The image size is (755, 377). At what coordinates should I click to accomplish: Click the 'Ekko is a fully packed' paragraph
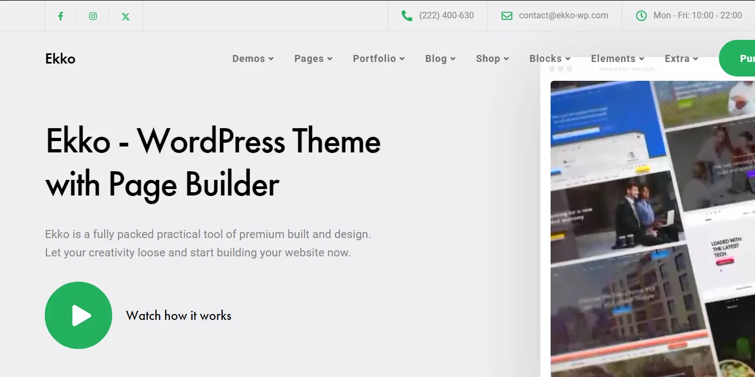coord(208,243)
